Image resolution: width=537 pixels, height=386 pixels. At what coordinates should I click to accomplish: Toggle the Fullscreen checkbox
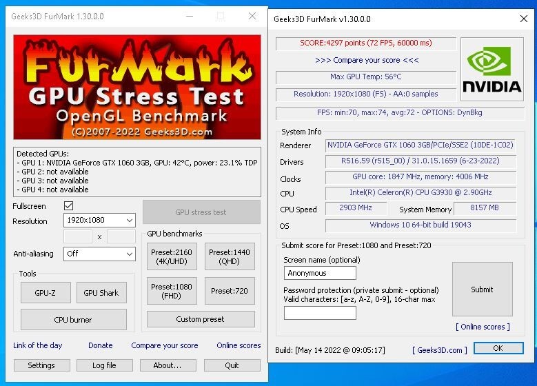68,206
